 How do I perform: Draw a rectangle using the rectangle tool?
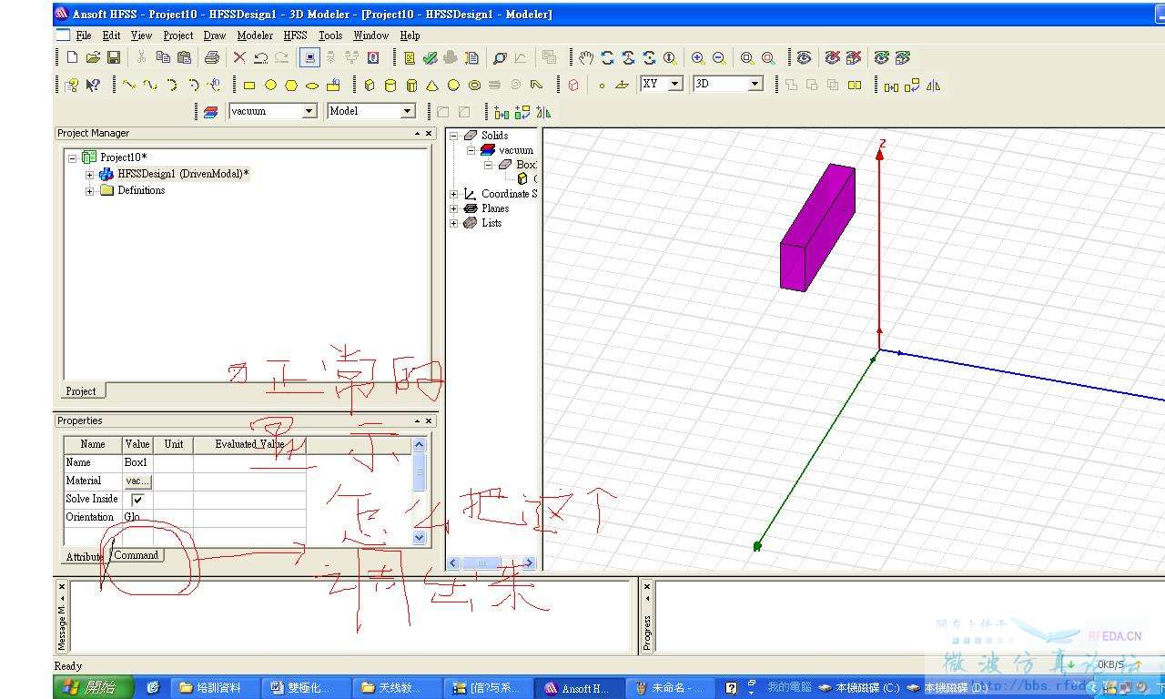coord(249,85)
